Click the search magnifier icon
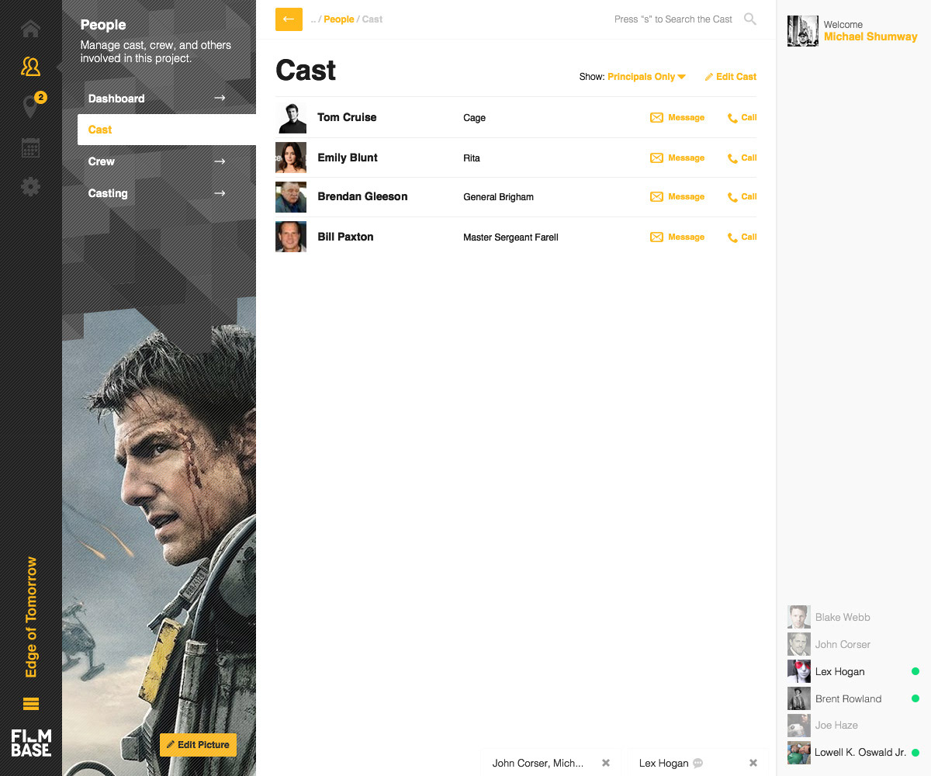 (x=750, y=19)
